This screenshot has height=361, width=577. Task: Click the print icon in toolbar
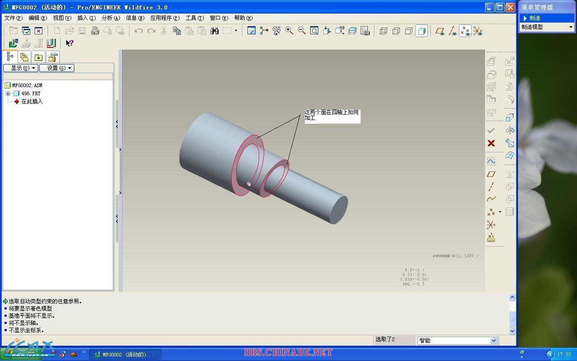95,31
